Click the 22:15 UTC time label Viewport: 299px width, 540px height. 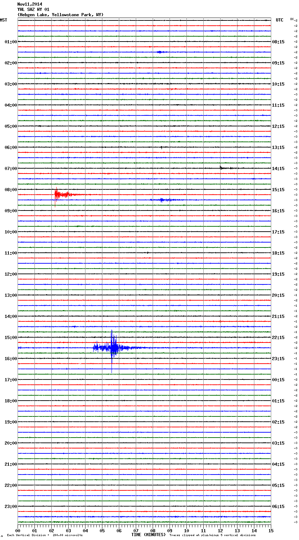278,338
